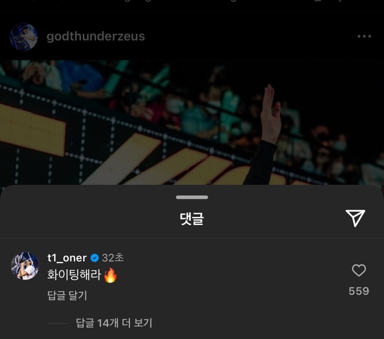View the 559 likes count
The height and width of the screenshot is (339, 384).
click(359, 291)
